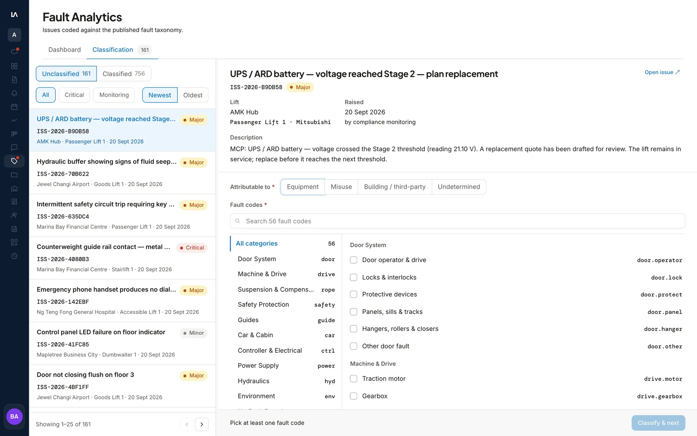Open the workspace 'A' switcher in sidebar
The width and height of the screenshot is (697, 436).
(14, 35)
